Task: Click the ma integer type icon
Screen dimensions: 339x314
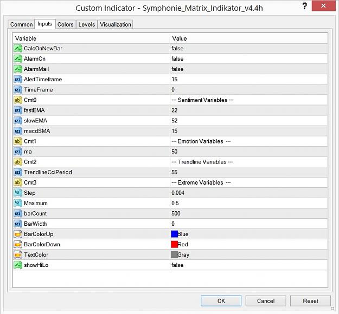Action: tap(18, 152)
